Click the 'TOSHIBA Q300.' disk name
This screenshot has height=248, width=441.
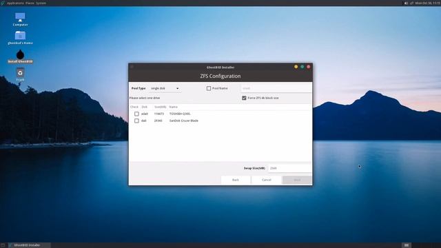click(x=180, y=114)
